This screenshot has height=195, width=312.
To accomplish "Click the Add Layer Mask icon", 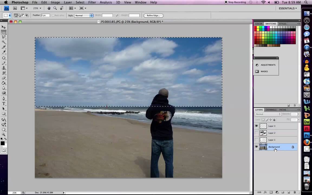I will tap(271, 192).
